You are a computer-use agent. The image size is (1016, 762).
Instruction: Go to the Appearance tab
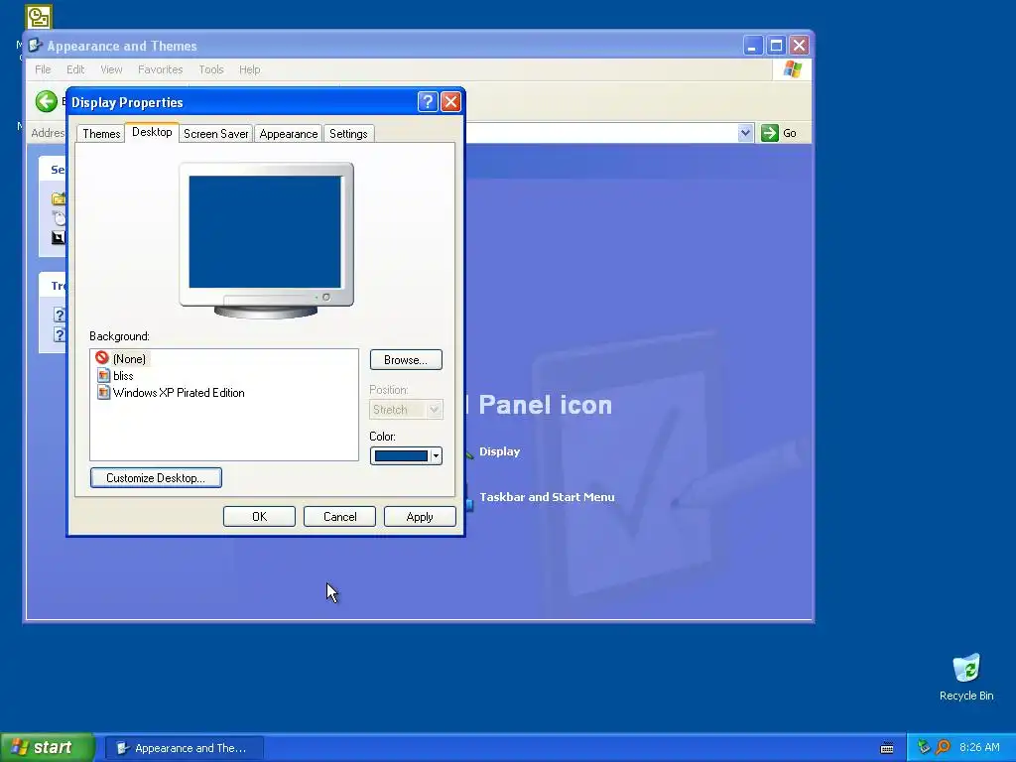[289, 134]
